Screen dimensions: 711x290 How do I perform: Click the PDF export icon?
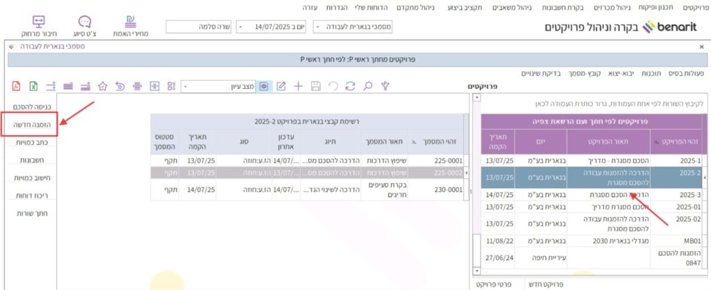17,86
